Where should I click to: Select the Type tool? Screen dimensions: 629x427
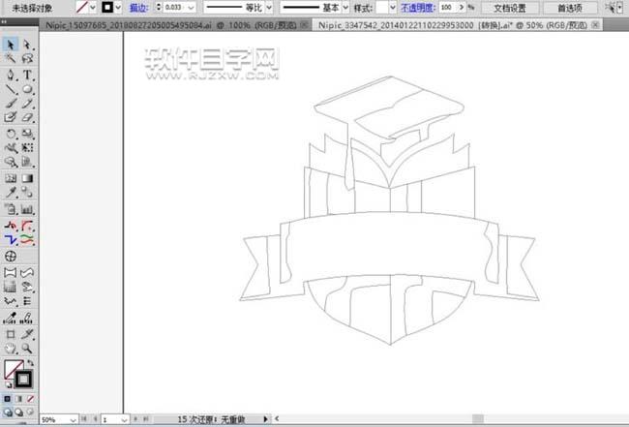tap(27, 76)
